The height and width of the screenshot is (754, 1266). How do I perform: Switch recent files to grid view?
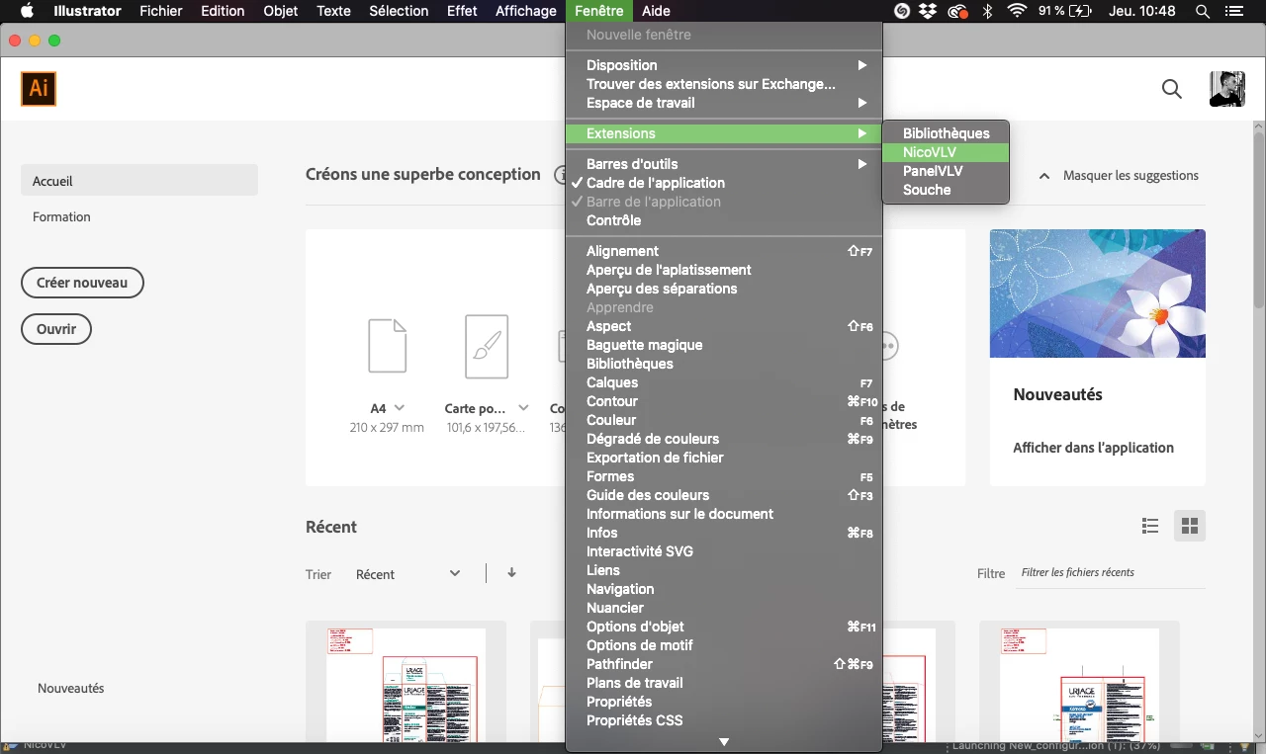coord(1190,526)
